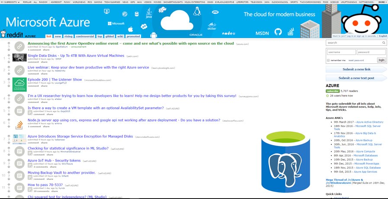This screenshot has height=199, width=388.
Task: Open the Azure Active Directory AMA link
Action: pyautogui.click(x=370, y=122)
